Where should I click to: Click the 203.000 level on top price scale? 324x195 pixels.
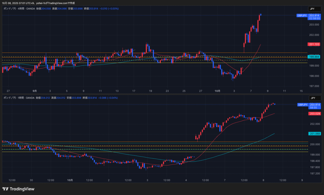point(314,24)
